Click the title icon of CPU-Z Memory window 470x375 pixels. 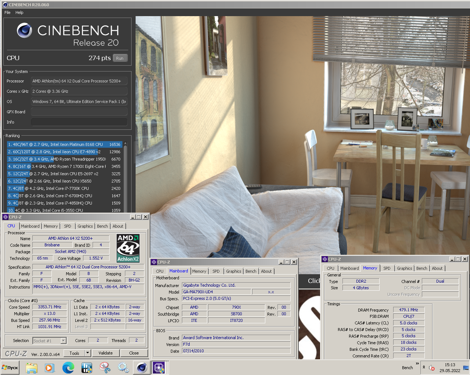[x=325, y=259]
